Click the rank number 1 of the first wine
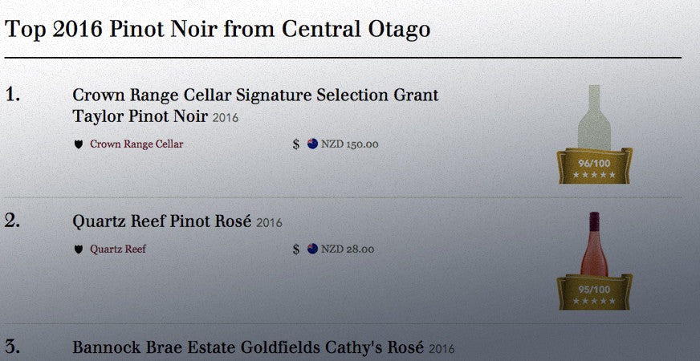Screen dimensions: 700x361 pos(12,95)
